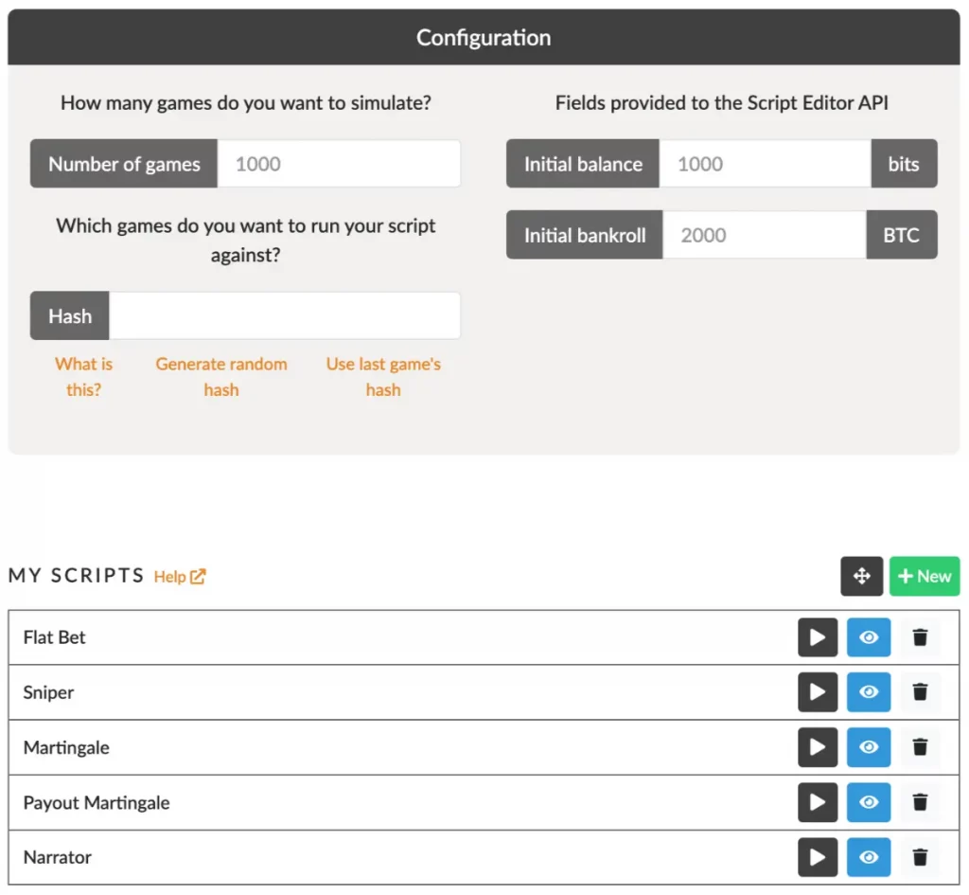The image size is (969, 895).
Task: Delete the Sniper script
Action: point(920,691)
